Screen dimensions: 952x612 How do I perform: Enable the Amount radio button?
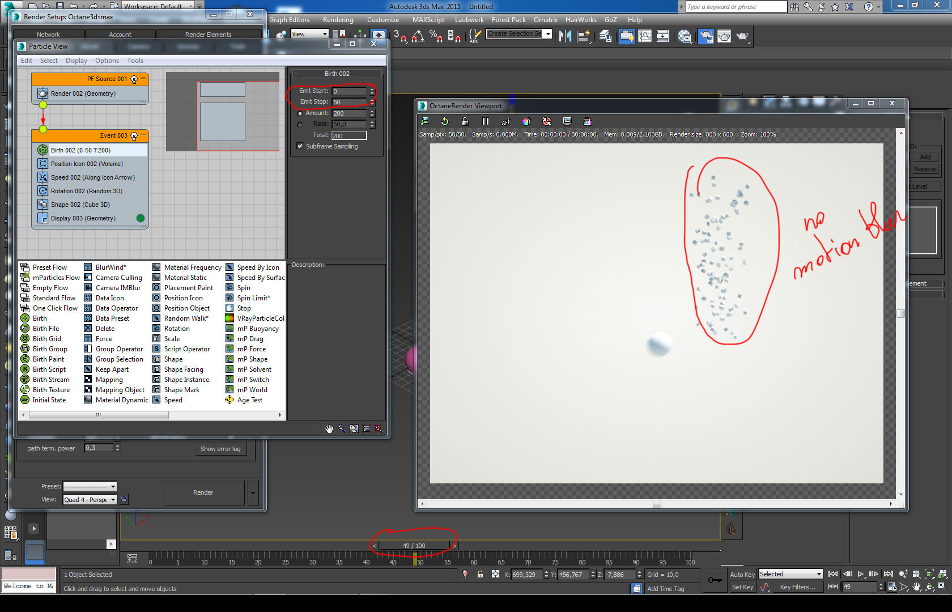[300, 113]
